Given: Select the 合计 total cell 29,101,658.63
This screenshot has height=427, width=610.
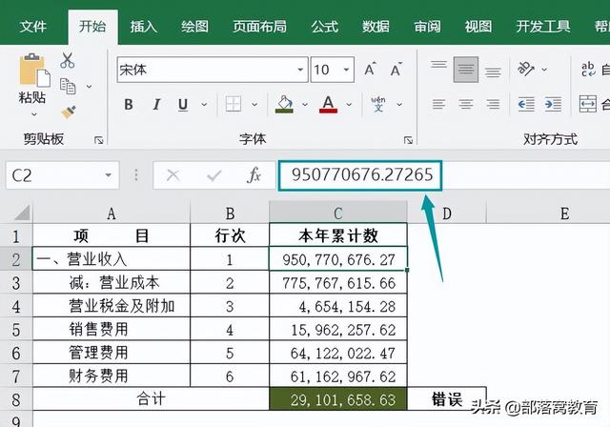Looking at the screenshot, I should point(338,399).
